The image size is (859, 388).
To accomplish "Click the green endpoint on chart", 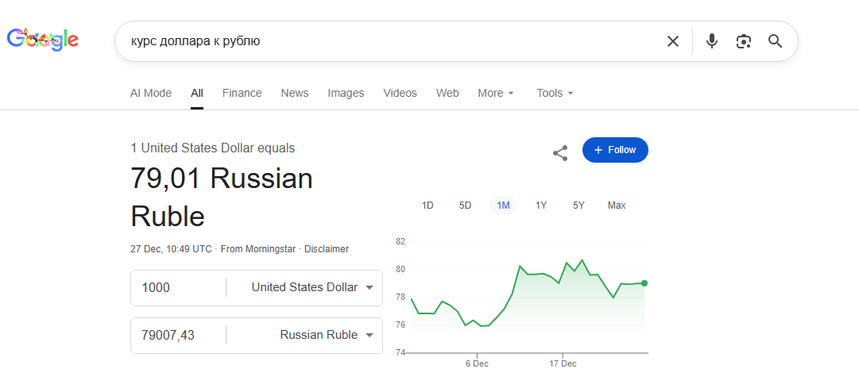I will (644, 283).
